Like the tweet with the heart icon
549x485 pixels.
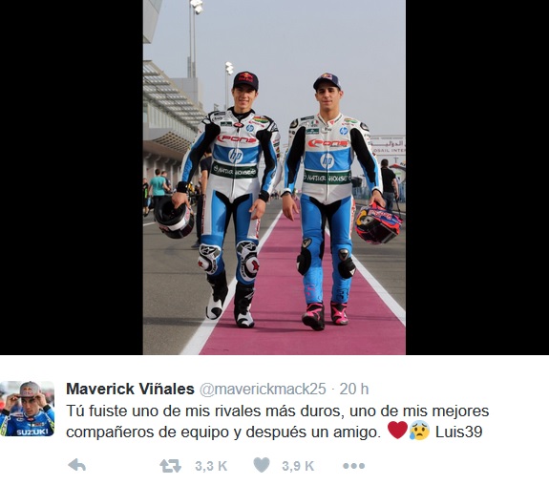(x=262, y=465)
